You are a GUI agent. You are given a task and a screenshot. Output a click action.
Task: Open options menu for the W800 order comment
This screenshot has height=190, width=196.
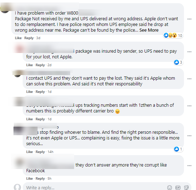pyautogui.click(x=189, y=19)
